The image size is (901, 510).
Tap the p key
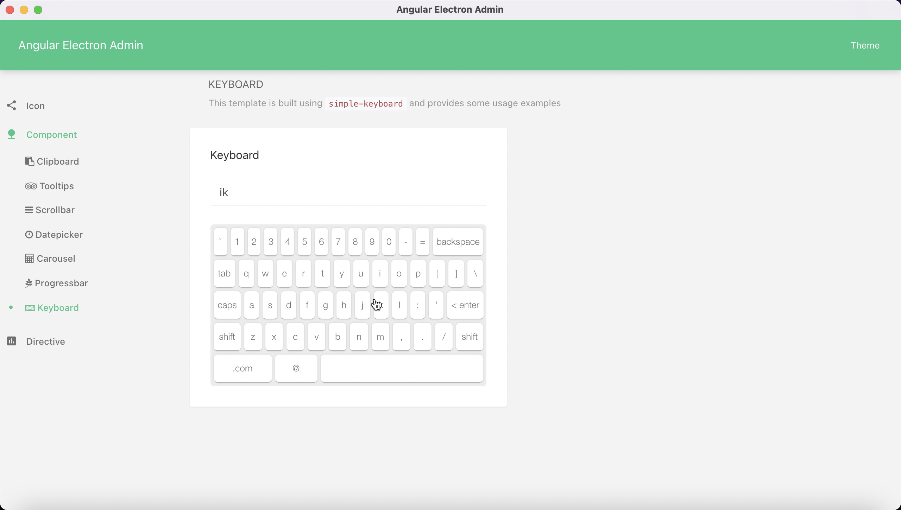(418, 273)
